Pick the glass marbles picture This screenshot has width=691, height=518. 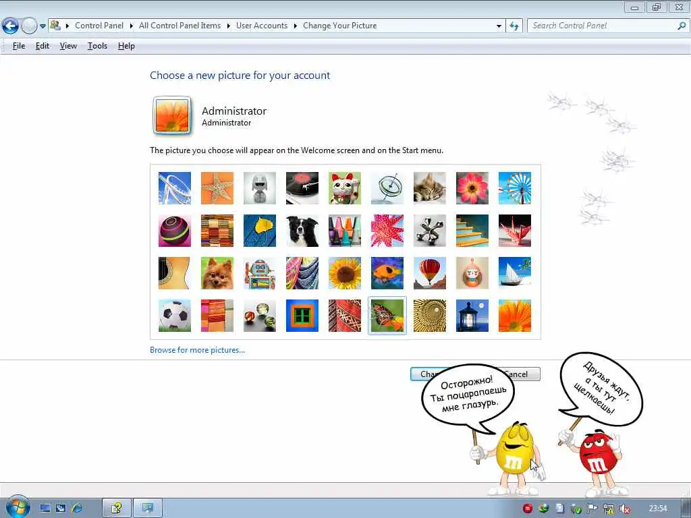pos(260,316)
